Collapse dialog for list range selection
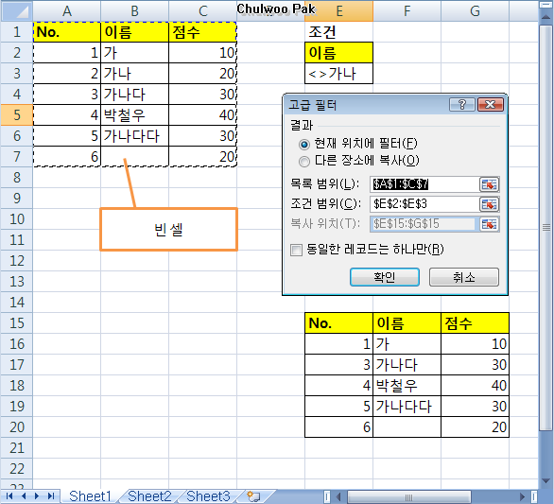This screenshot has height=504, width=554. click(x=489, y=184)
